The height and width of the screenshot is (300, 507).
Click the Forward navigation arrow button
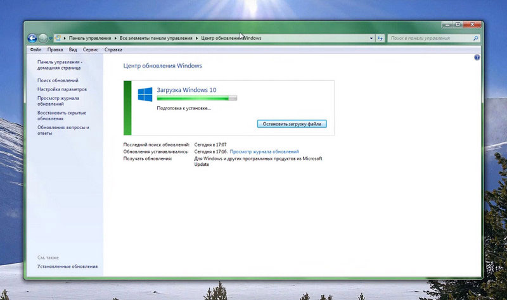[43, 38]
